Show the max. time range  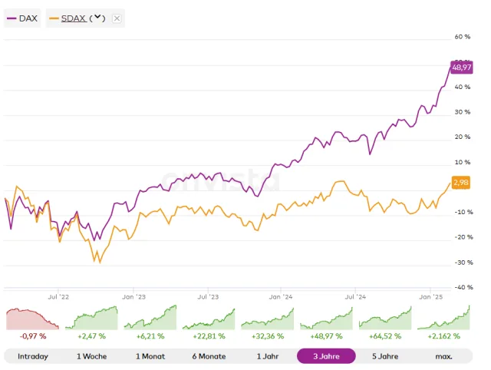[x=443, y=356]
